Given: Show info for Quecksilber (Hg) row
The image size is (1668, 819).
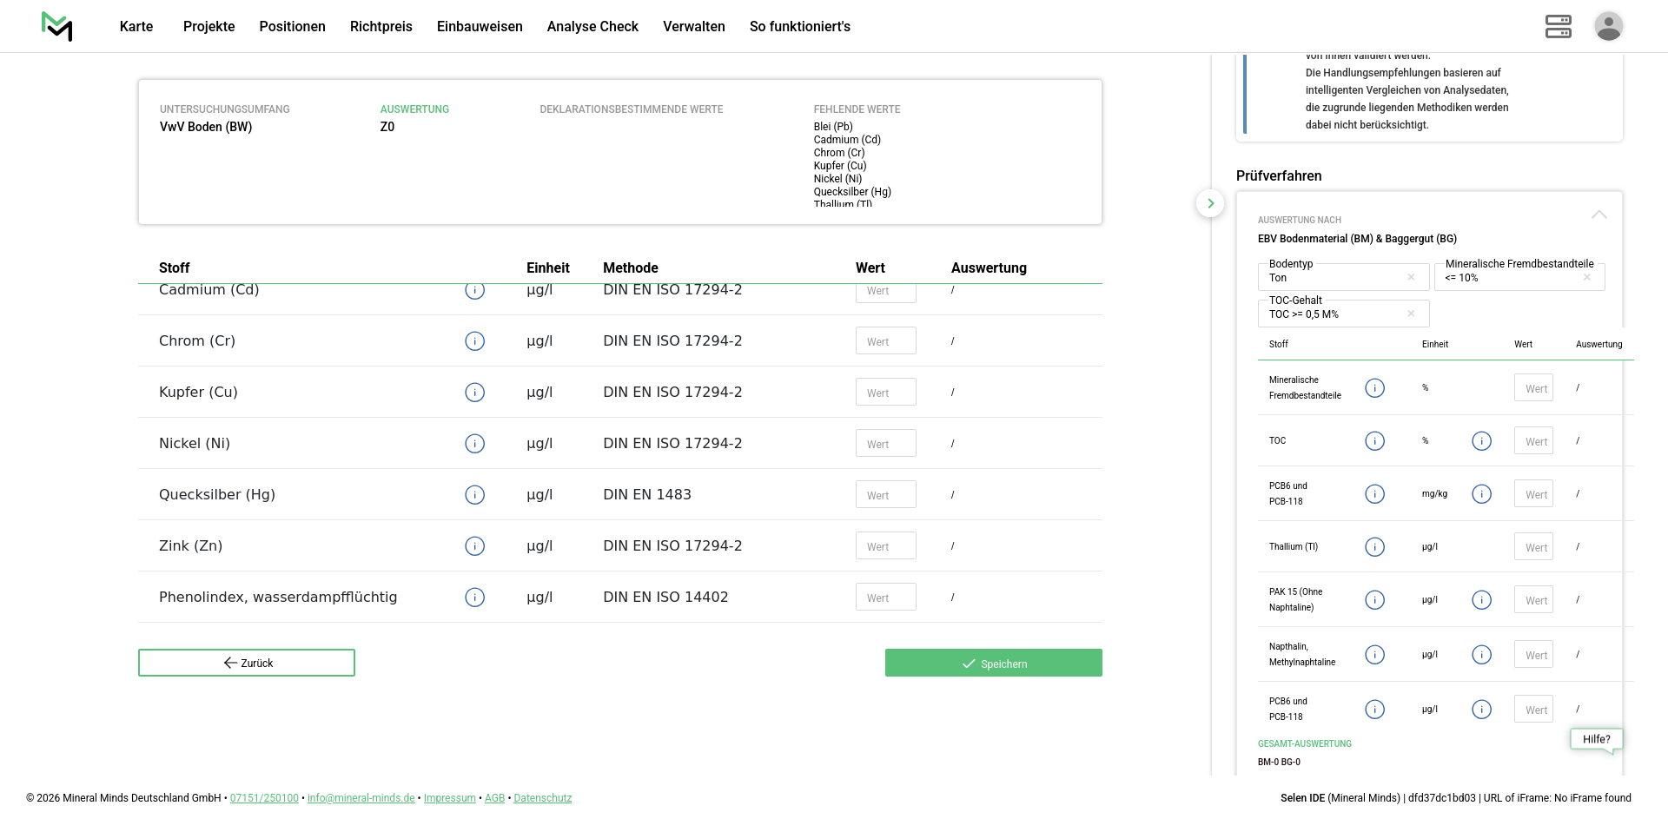Looking at the screenshot, I should (474, 495).
